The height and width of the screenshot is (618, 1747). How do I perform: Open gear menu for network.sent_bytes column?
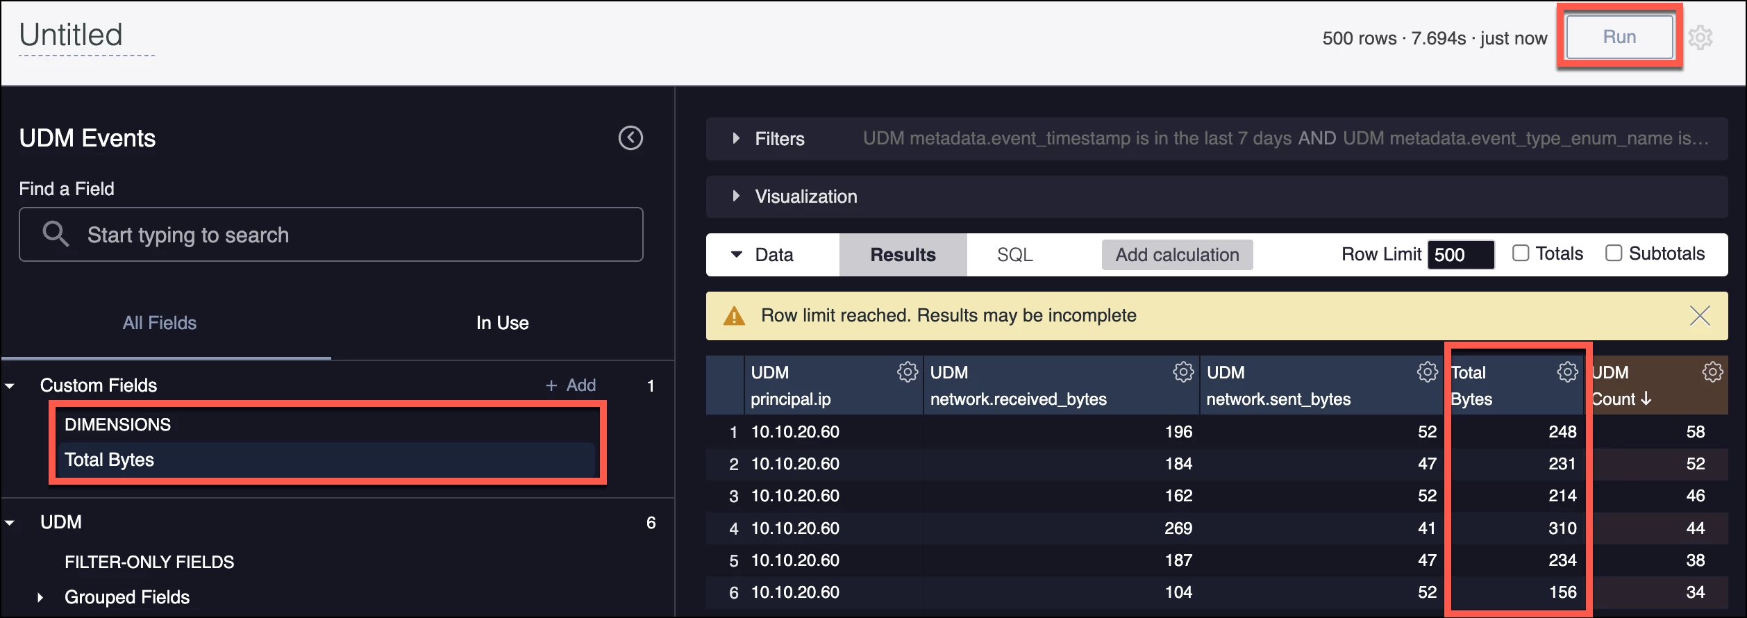[1427, 372]
